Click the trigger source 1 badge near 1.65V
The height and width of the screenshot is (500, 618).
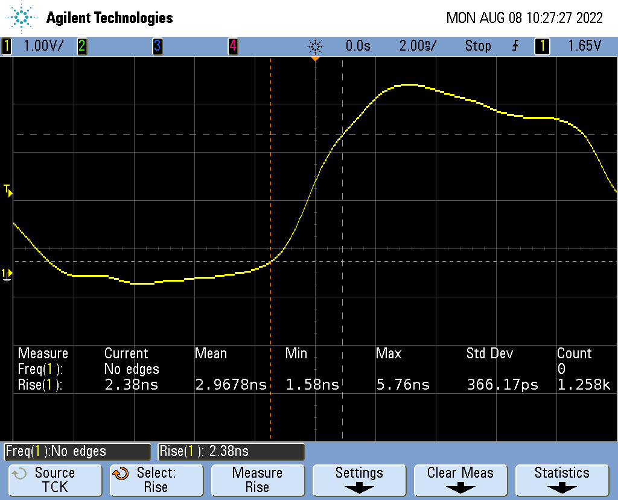tap(541, 46)
